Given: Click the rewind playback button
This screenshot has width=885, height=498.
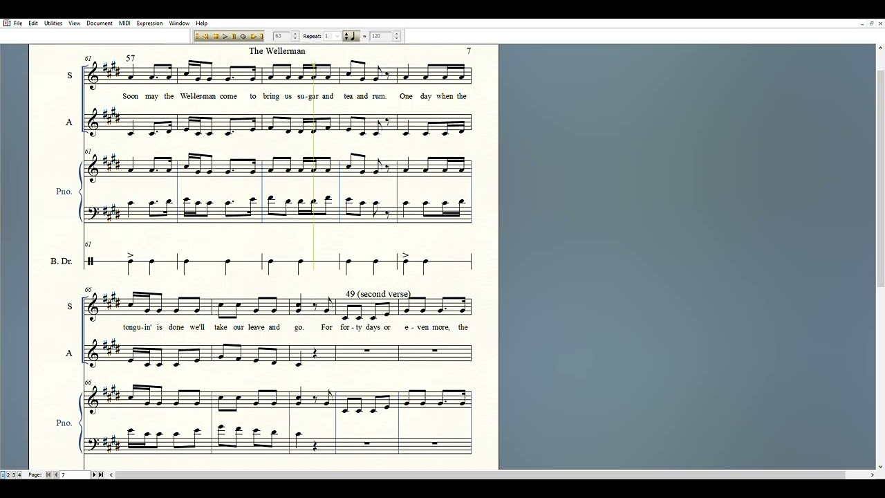Looking at the screenshot, I should pos(206,36).
